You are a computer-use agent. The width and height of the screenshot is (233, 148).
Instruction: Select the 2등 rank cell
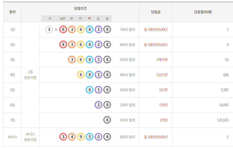coord(13,45)
